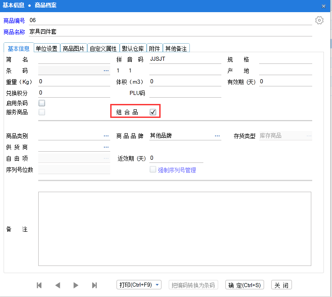Open the 默认仓库 tab
This screenshot has width=332, height=297.
point(133,49)
